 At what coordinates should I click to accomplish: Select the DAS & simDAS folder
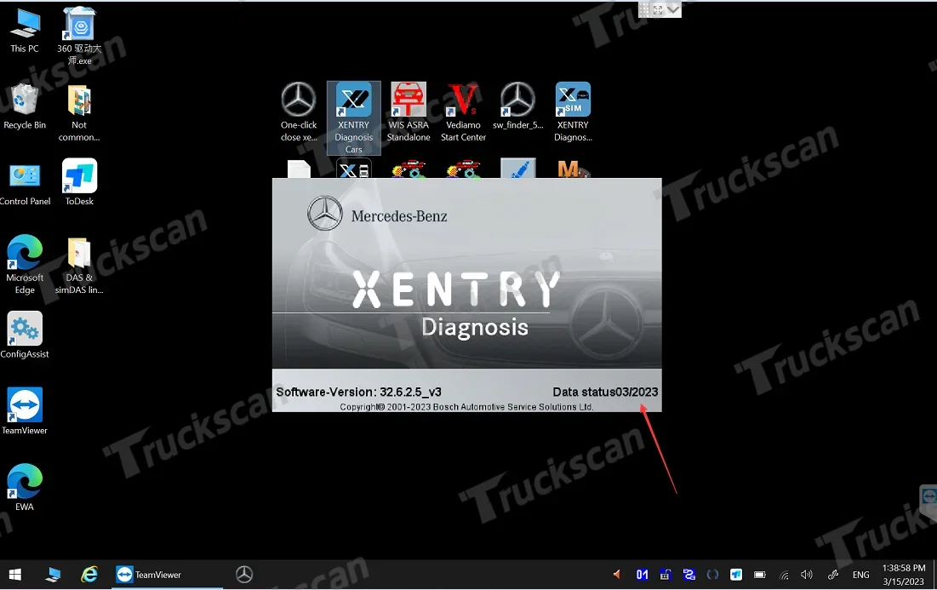(x=79, y=266)
